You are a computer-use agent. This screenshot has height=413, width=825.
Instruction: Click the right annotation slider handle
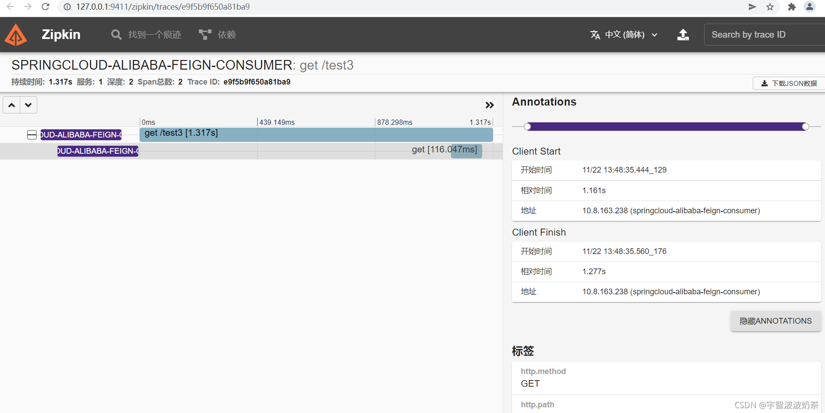click(805, 127)
